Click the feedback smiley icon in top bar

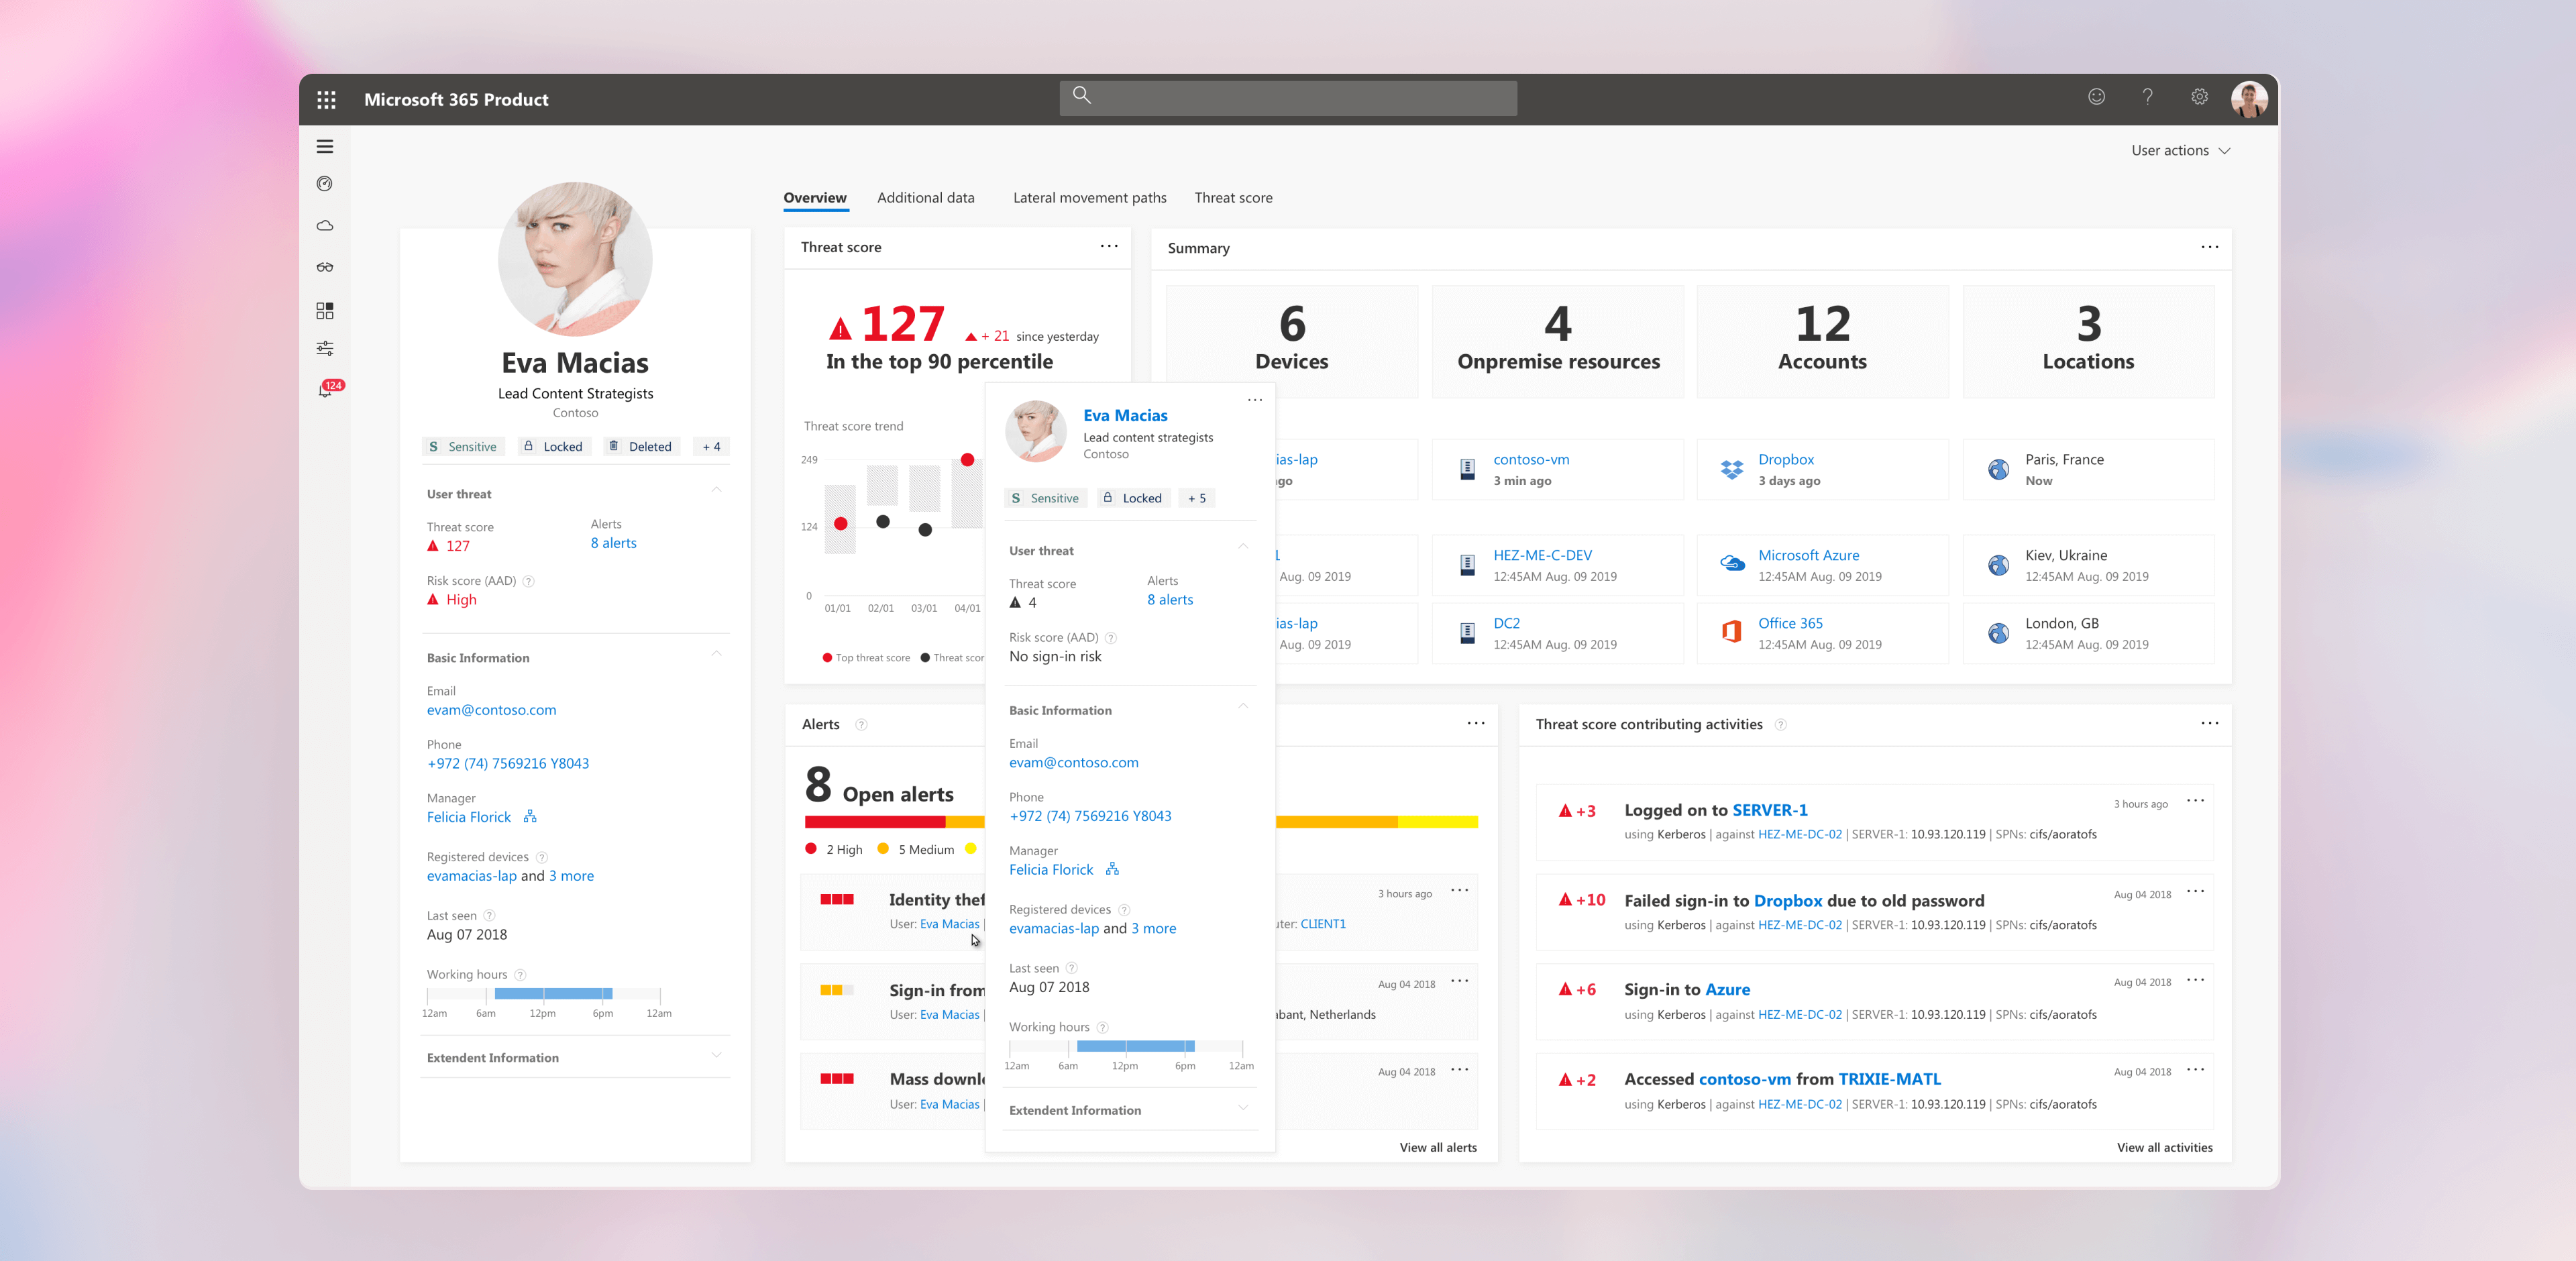[x=2097, y=97]
